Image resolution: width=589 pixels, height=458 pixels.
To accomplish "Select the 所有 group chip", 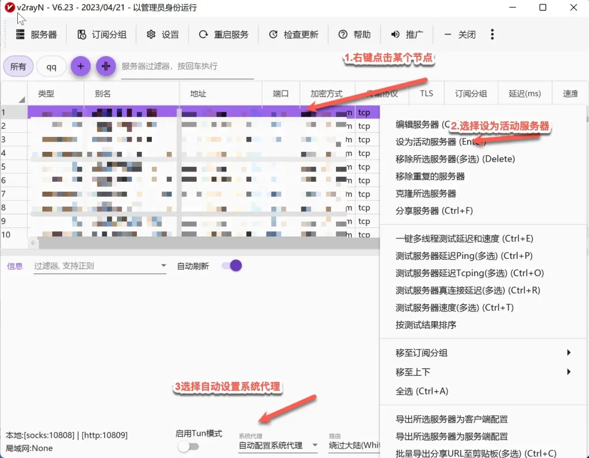I will [x=18, y=67].
